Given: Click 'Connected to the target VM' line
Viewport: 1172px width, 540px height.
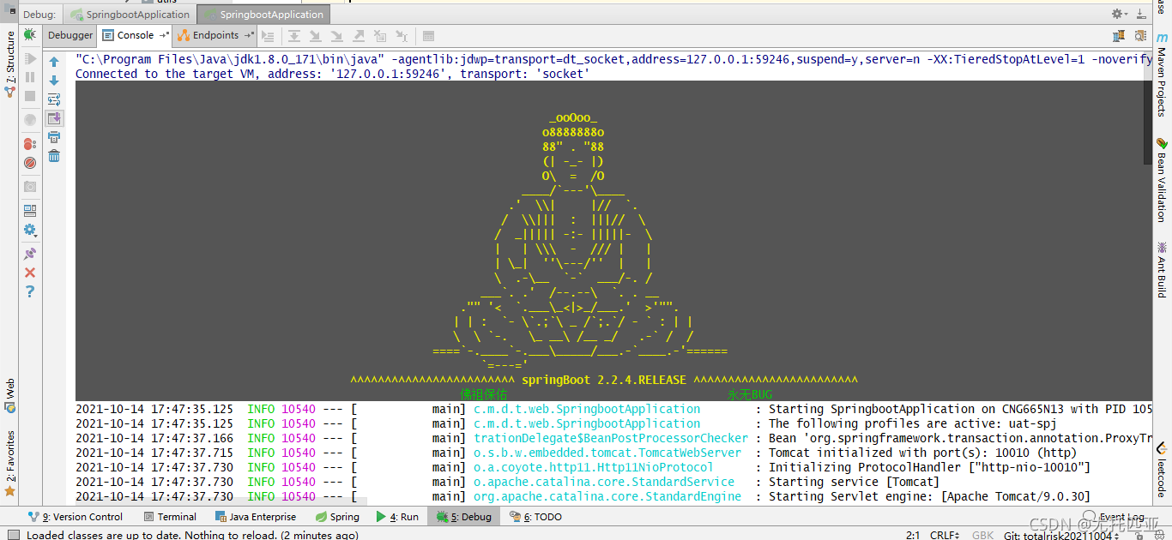Looking at the screenshot, I should tap(332, 74).
